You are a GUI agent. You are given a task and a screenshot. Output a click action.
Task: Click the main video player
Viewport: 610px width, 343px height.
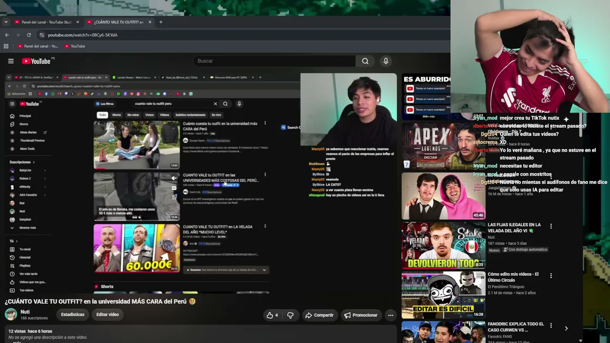(201, 183)
